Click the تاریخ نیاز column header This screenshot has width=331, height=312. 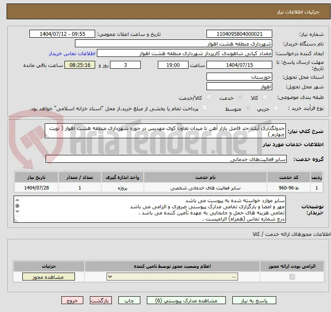36,177
